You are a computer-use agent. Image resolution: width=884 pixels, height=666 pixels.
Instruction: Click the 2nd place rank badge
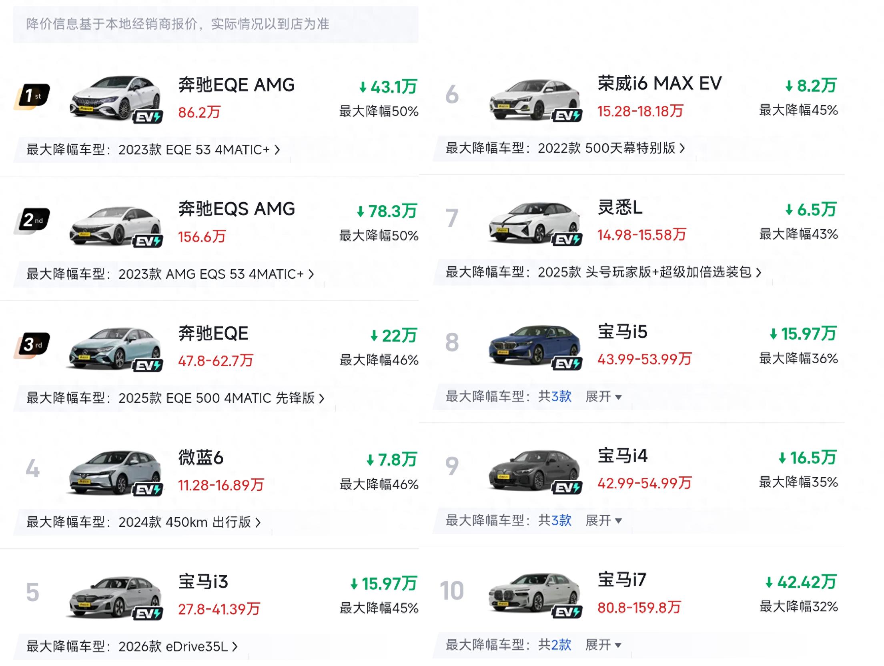pyautogui.click(x=33, y=220)
